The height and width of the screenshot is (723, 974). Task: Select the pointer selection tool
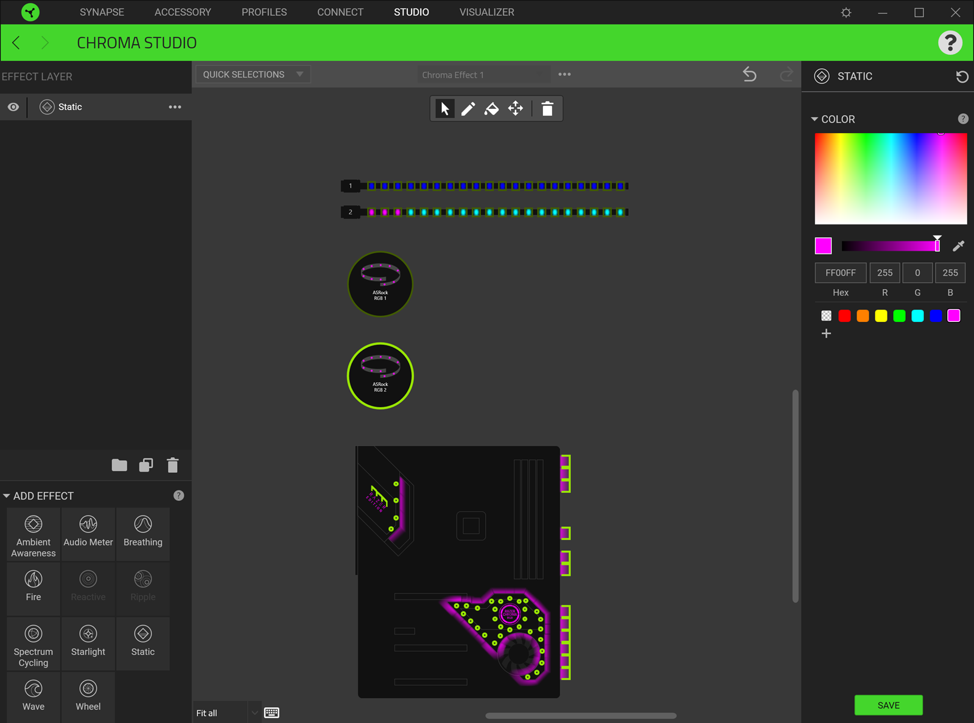coord(445,109)
